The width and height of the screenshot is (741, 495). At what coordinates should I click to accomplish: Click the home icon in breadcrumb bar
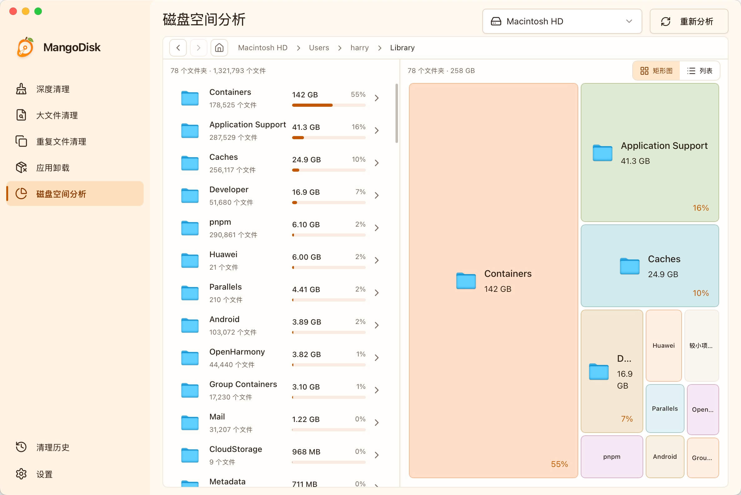(219, 48)
